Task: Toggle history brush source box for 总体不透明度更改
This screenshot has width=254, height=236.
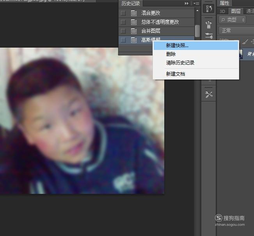Action: [x=123, y=22]
